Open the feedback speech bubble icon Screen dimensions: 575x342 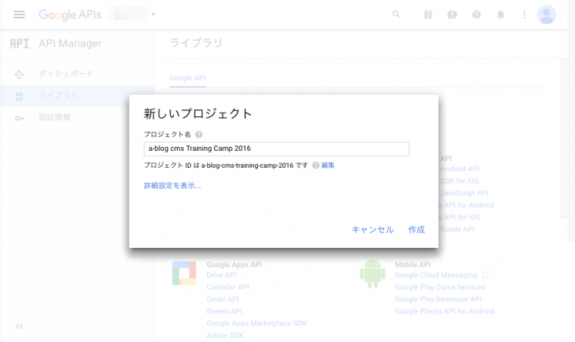pos(452,15)
